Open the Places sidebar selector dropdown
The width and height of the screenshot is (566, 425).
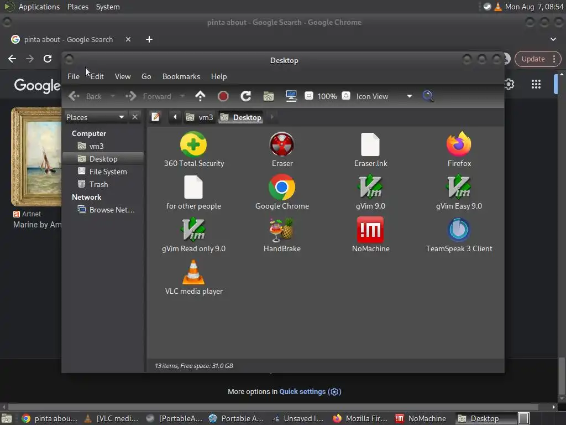[x=95, y=117]
